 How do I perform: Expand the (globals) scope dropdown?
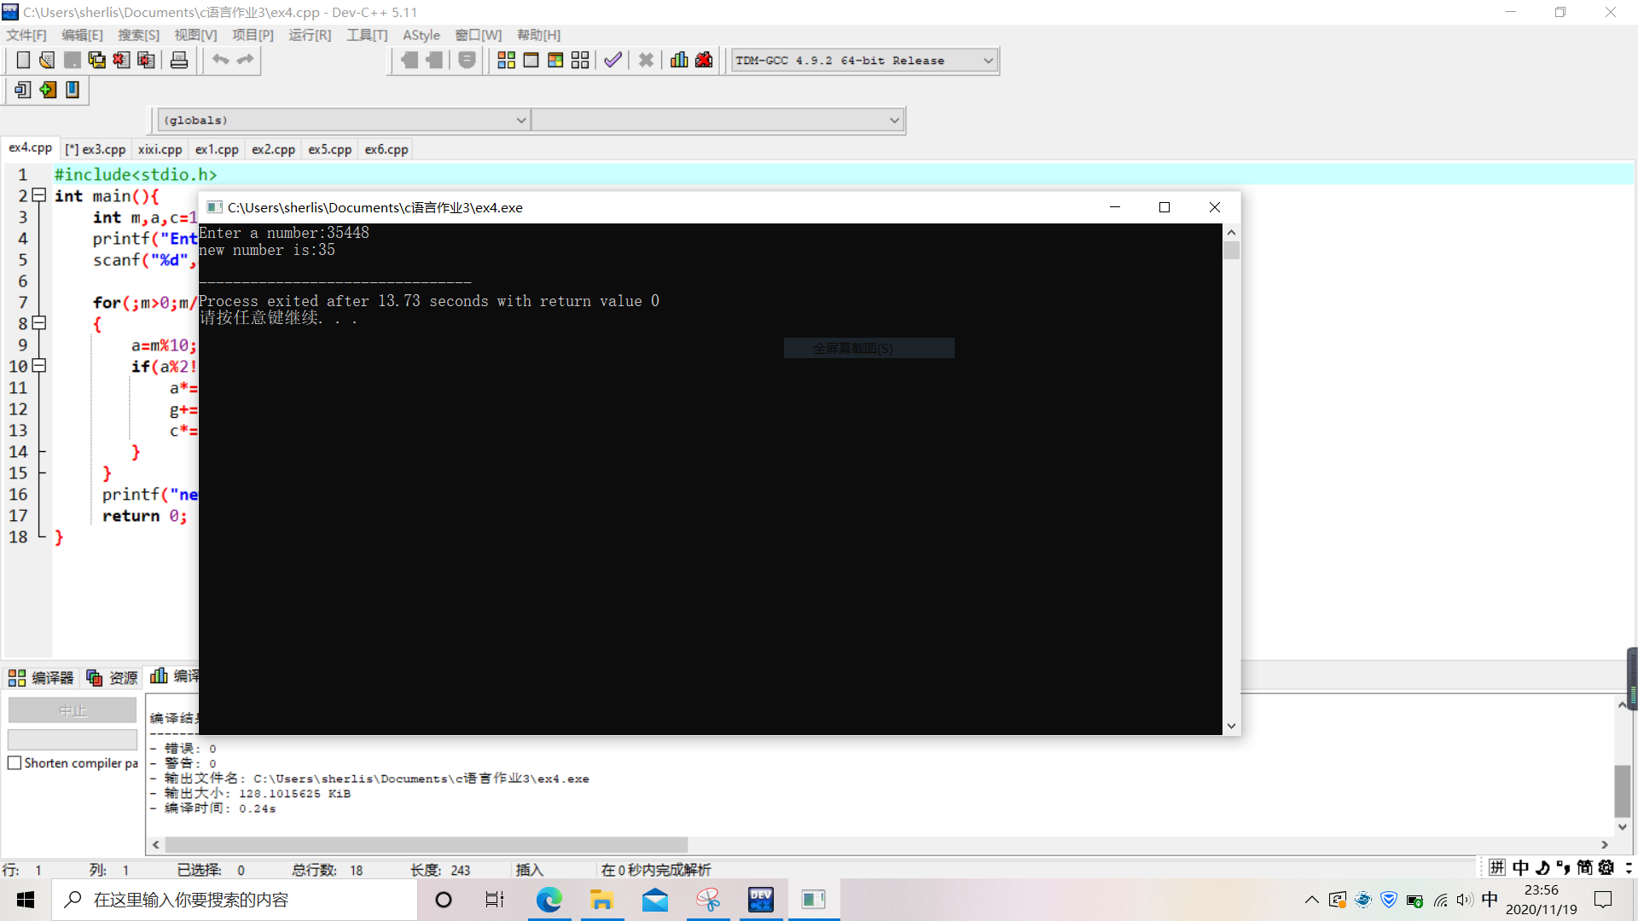(x=520, y=120)
